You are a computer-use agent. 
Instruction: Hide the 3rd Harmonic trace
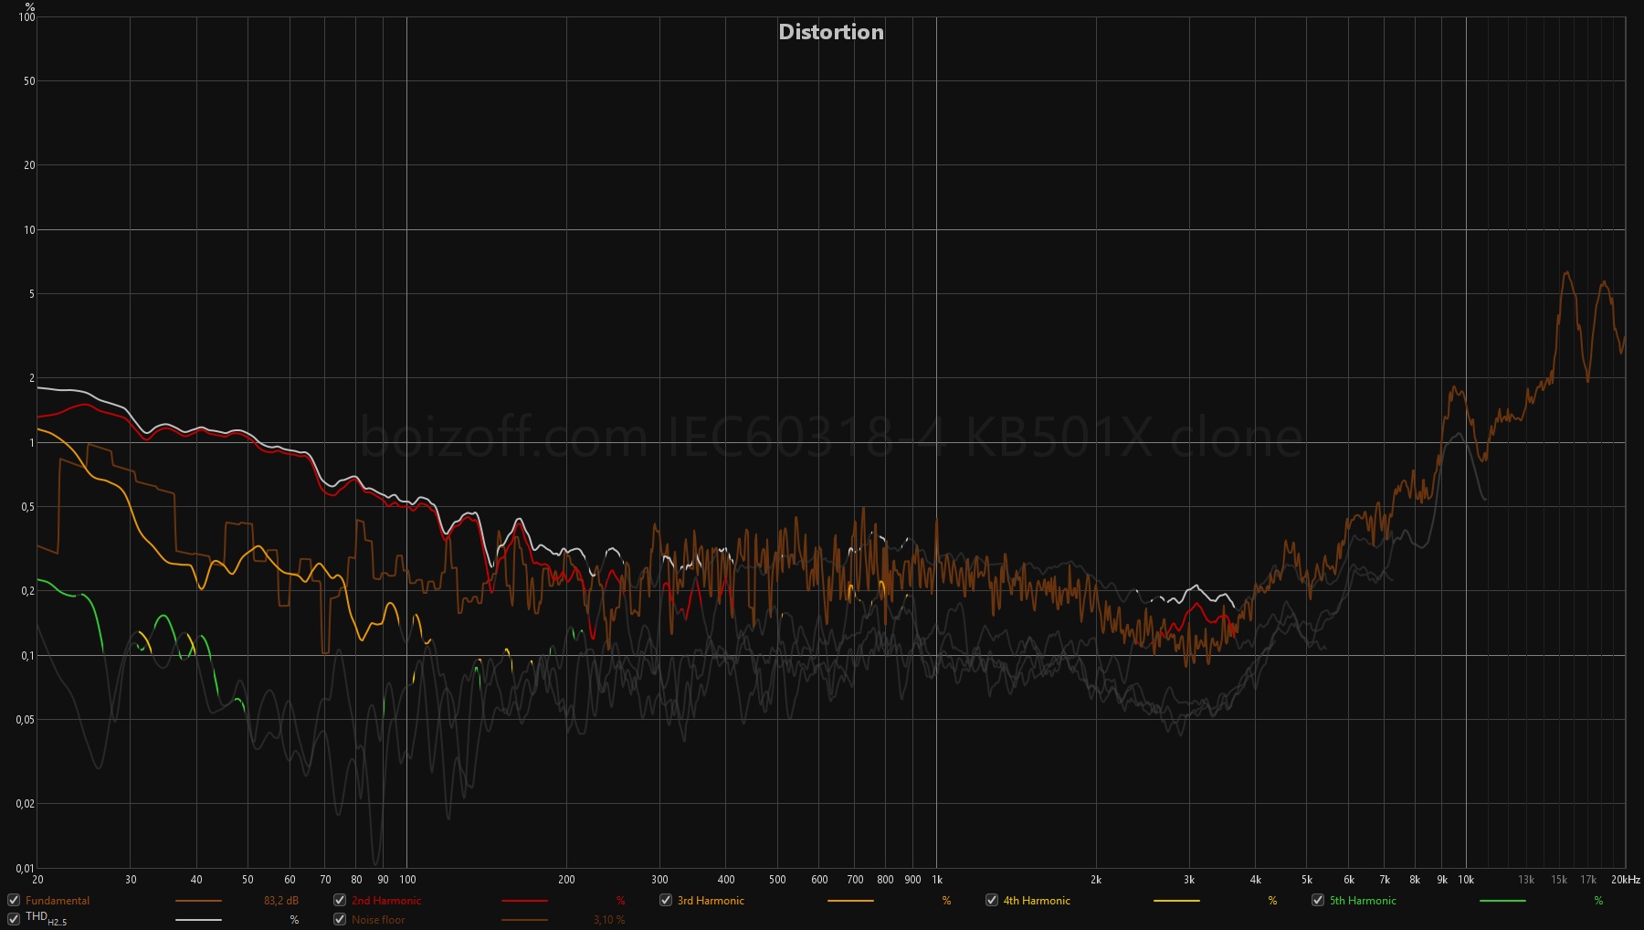click(666, 900)
